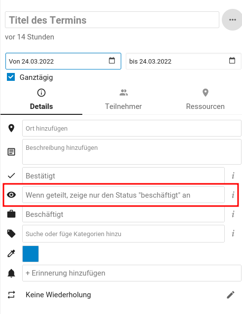Click the info icon beside Bestätigt

233,175
